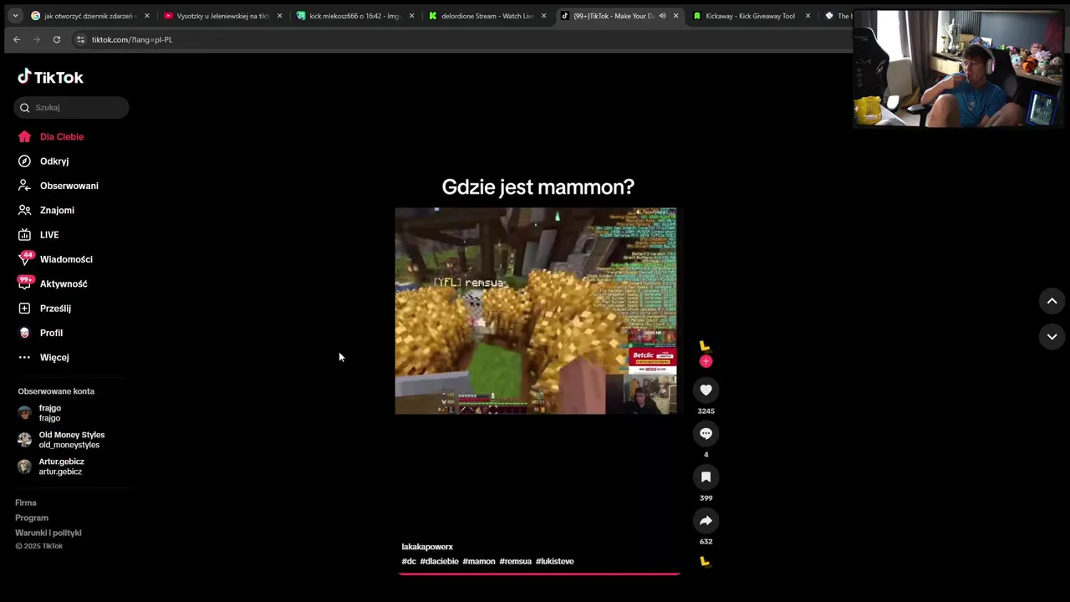Go to Obserwowani feed

(69, 186)
